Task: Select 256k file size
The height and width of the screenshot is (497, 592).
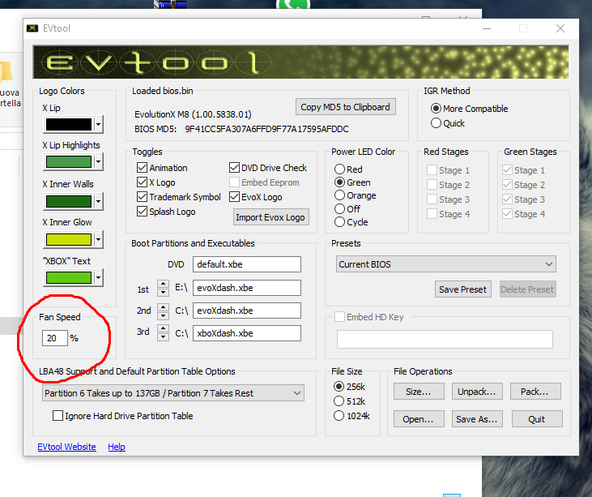Action: (x=339, y=387)
